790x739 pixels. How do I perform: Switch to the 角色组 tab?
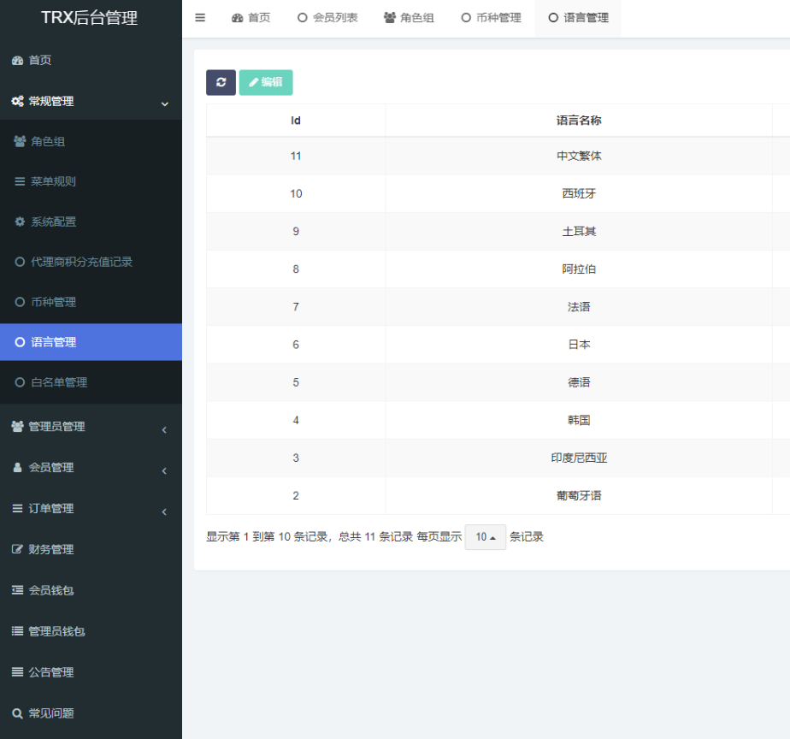coord(409,18)
